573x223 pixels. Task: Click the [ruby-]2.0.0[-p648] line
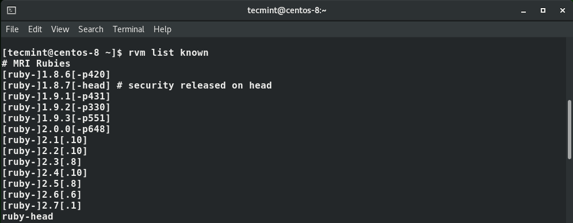(x=56, y=129)
